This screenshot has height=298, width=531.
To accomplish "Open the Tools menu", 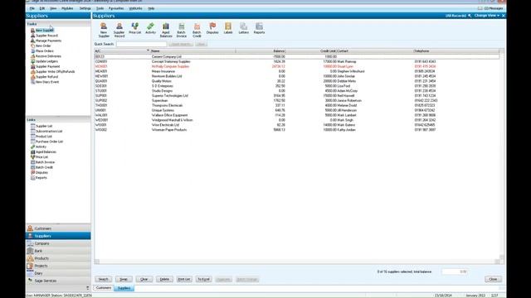I will [x=100, y=8].
